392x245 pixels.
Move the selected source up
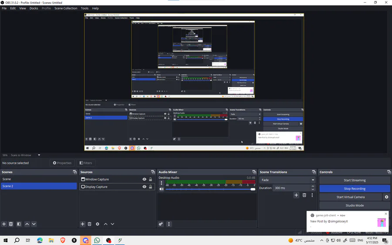(x=106, y=224)
